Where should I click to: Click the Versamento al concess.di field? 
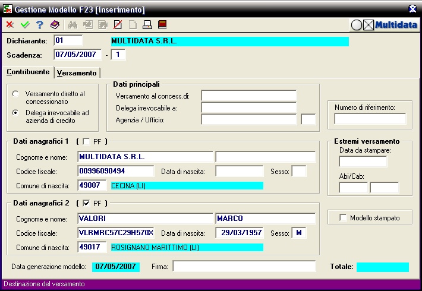coord(248,96)
